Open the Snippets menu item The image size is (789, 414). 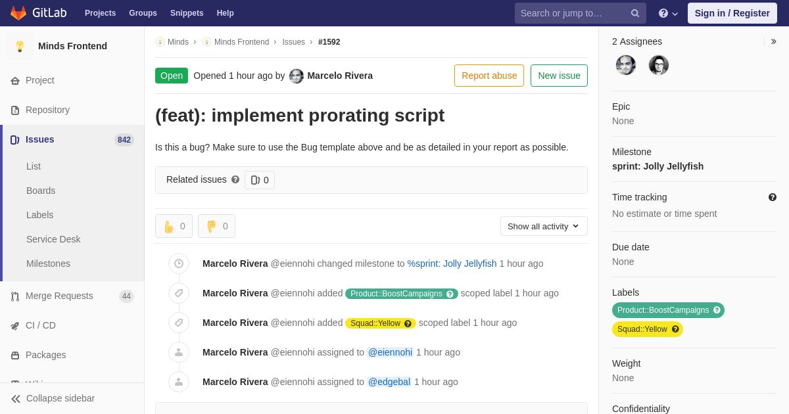click(x=187, y=13)
